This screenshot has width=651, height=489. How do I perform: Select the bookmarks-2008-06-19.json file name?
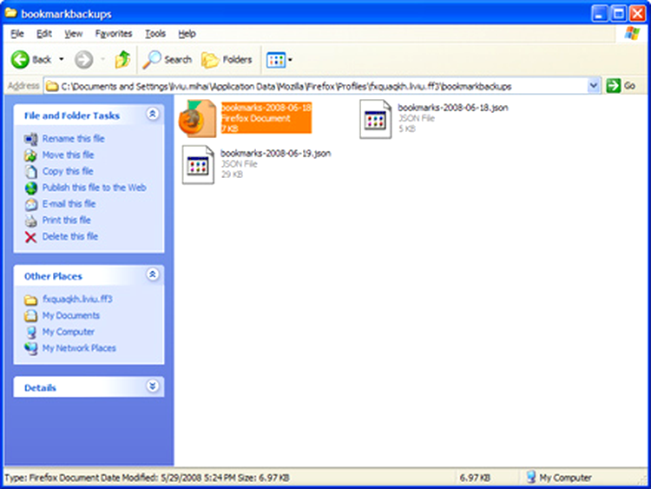coord(276,154)
